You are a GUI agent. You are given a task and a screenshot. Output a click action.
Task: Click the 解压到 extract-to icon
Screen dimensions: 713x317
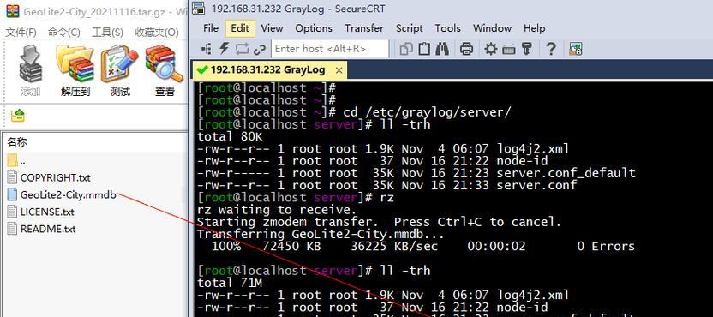[x=75, y=70]
